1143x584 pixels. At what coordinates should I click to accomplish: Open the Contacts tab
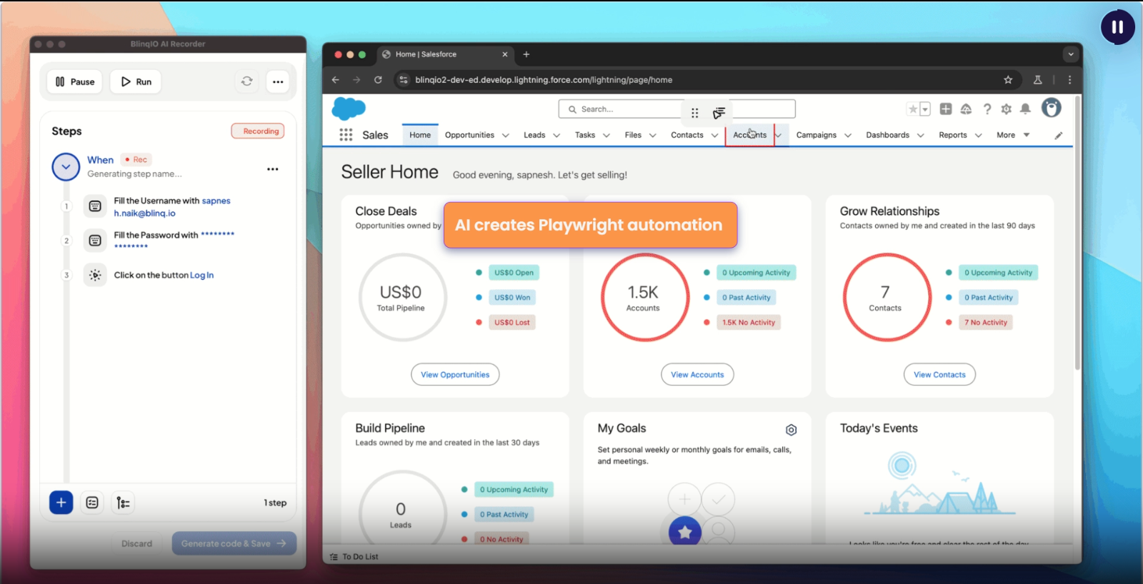(x=687, y=135)
